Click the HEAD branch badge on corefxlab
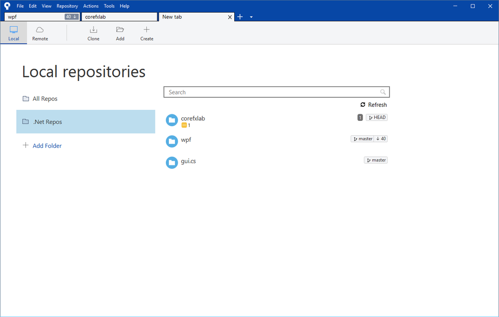 pyautogui.click(x=377, y=117)
